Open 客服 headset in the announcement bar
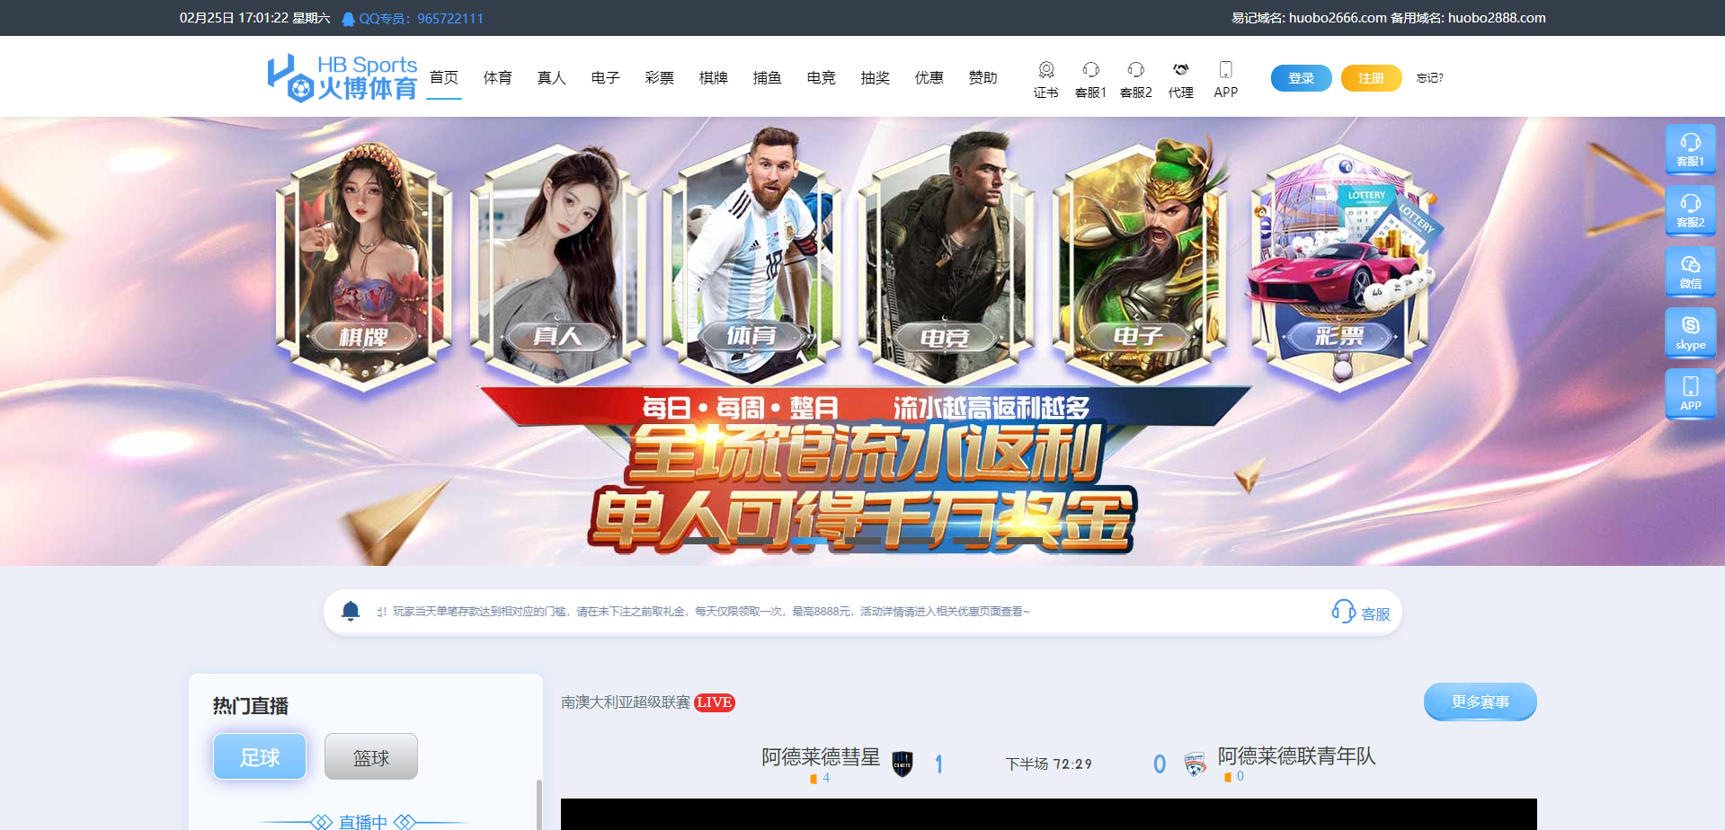This screenshot has height=830, width=1725. [x=1360, y=612]
